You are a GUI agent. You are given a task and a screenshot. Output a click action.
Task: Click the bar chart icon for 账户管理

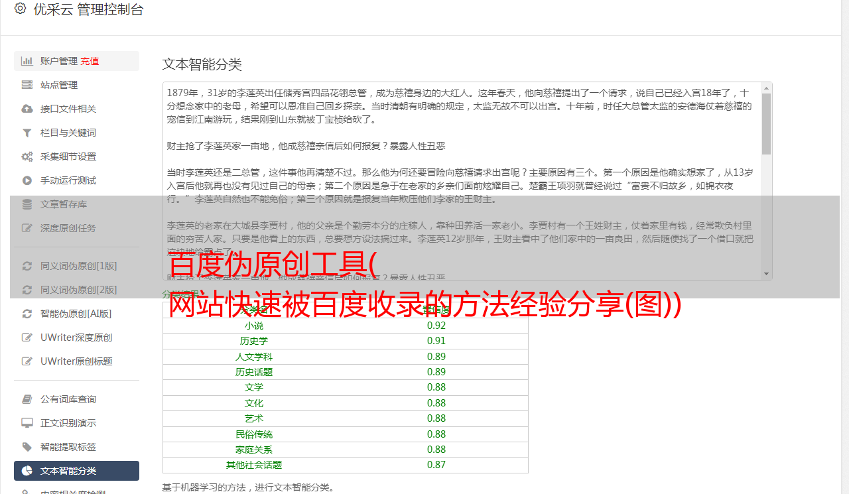(x=27, y=61)
